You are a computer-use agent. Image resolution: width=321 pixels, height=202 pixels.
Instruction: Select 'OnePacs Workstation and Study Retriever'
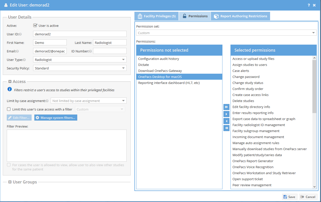pos(272,173)
